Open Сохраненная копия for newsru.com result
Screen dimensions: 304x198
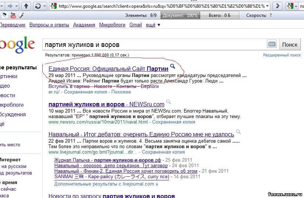[174, 122]
